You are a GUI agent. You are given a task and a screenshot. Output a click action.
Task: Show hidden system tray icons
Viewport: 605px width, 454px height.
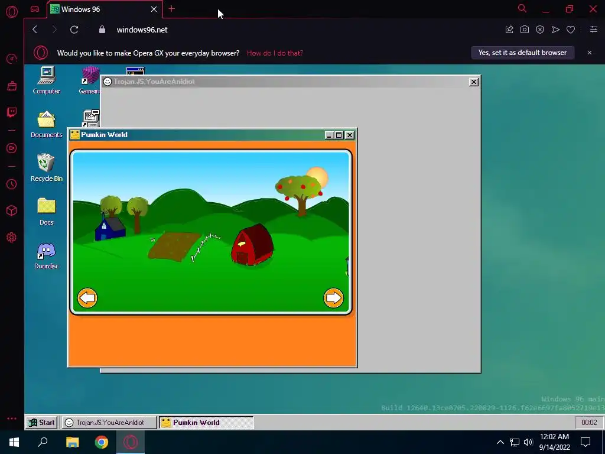click(x=500, y=442)
